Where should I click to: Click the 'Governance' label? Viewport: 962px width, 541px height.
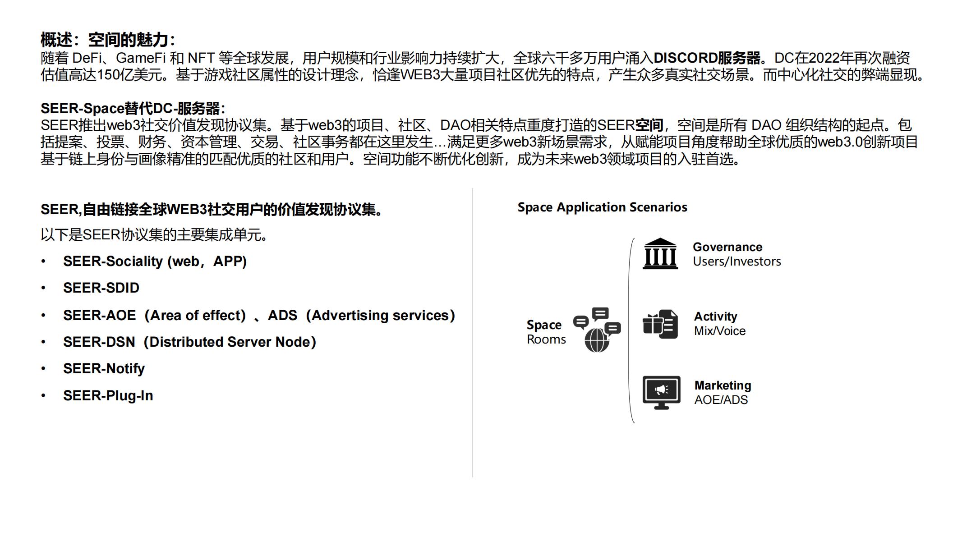point(727,247)
